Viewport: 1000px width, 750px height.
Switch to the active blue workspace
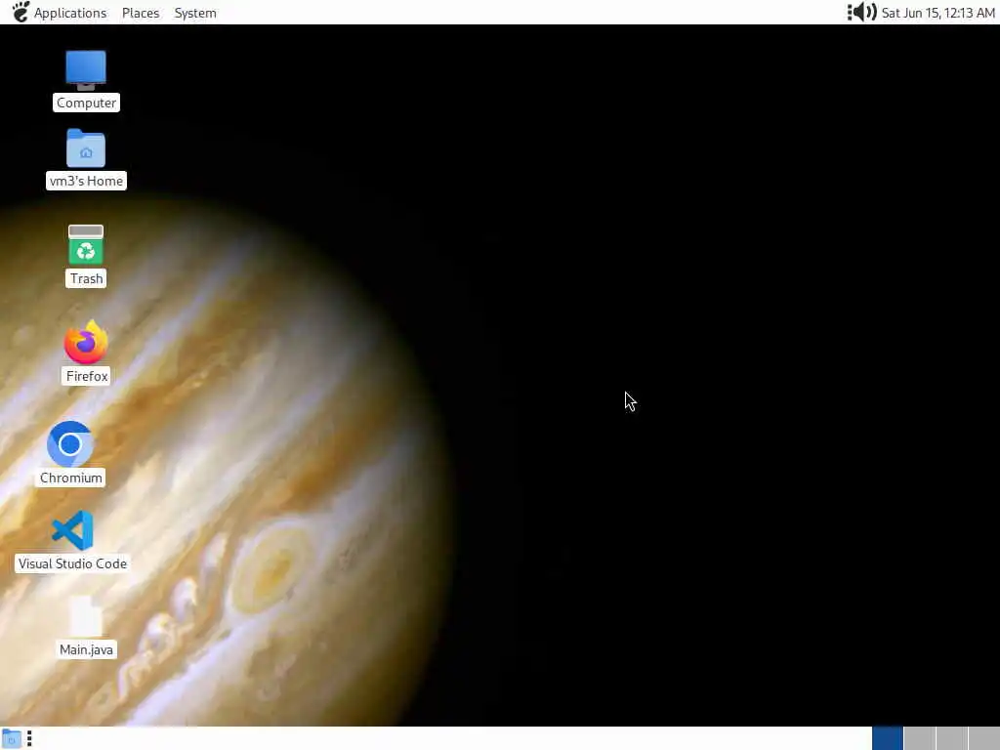pos(887,738)
